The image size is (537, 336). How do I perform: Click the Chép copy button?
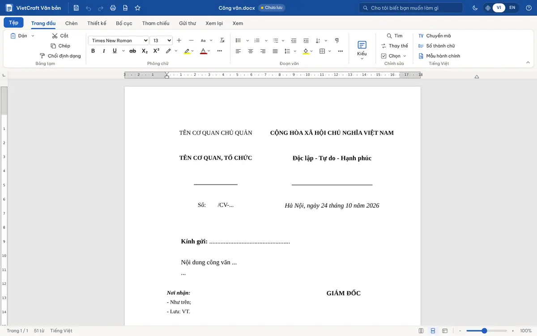point(60,46)
